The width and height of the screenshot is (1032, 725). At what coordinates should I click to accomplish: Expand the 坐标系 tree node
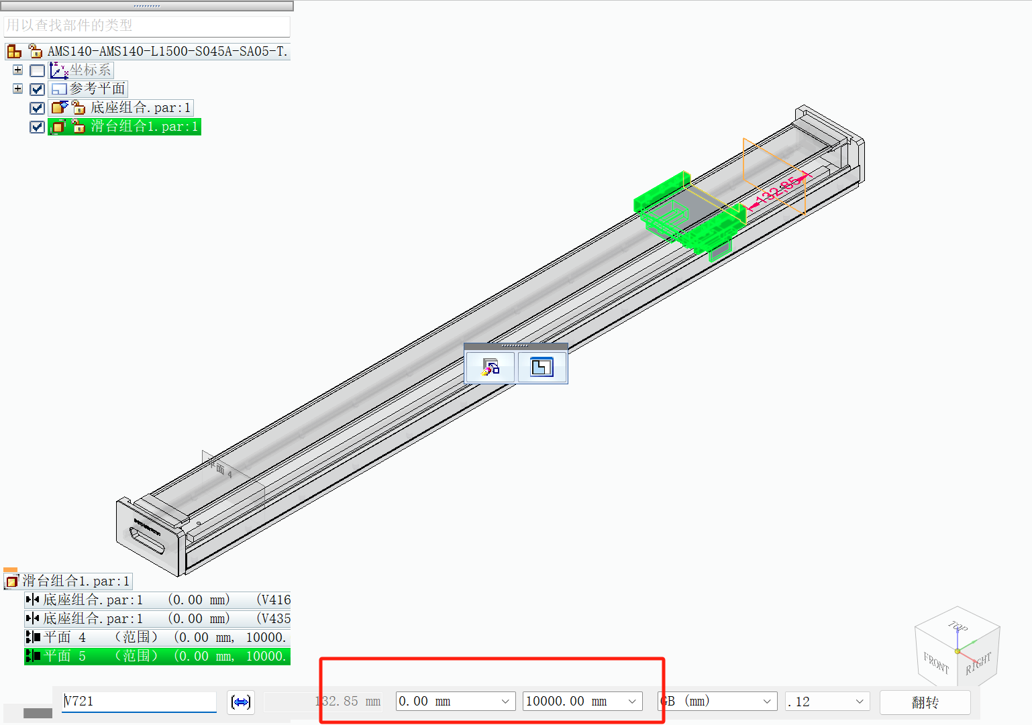pyautogui.click(x=17, y=70)
